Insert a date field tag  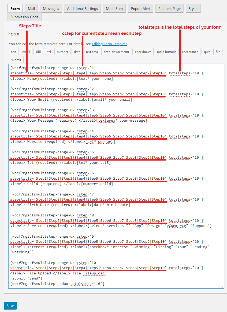click(x=77, y=52)
